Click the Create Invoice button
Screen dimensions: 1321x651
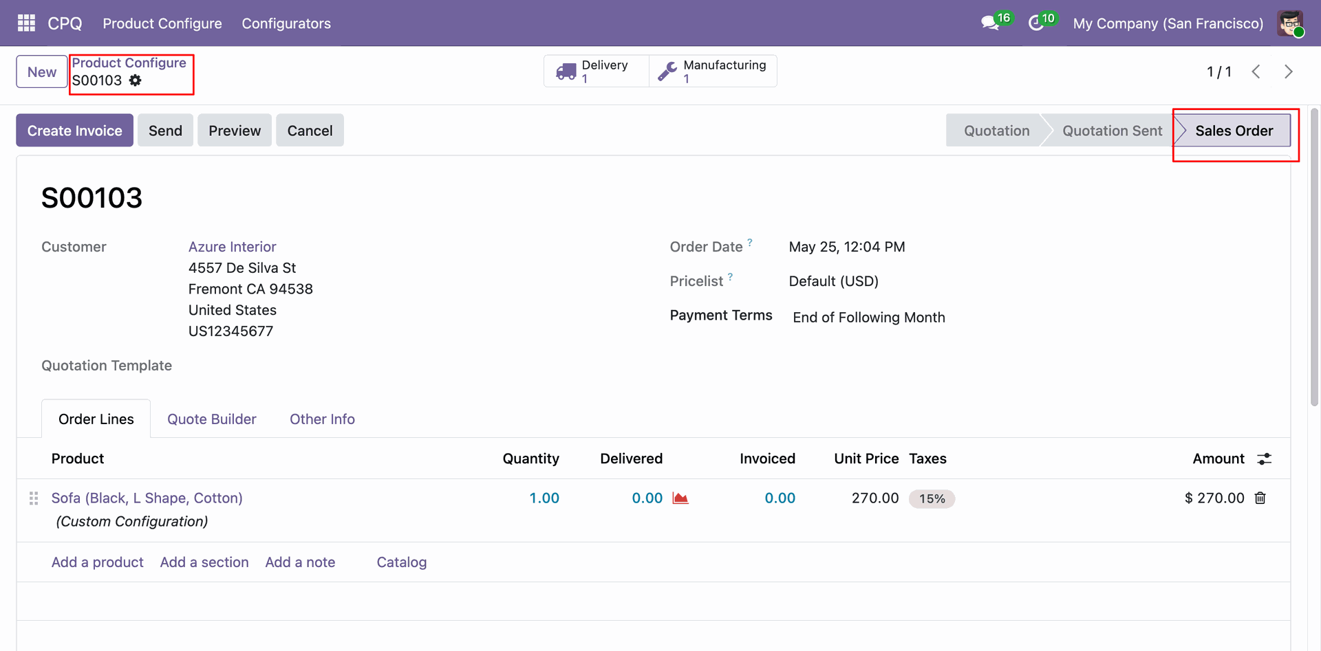click(75, 131)
